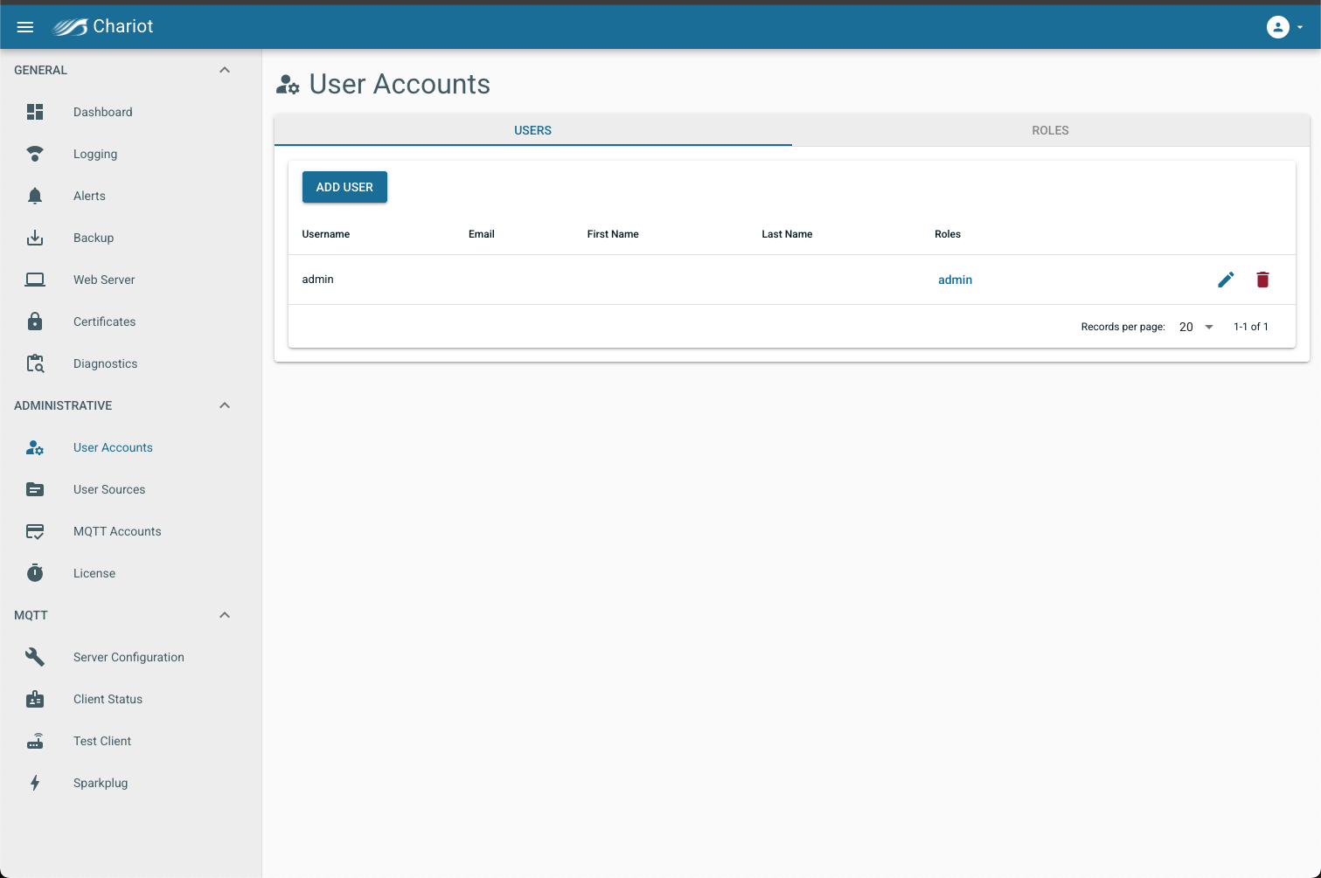Open User Sources page
Screen dimensions: 1321x878
click(x=109, y=489)
